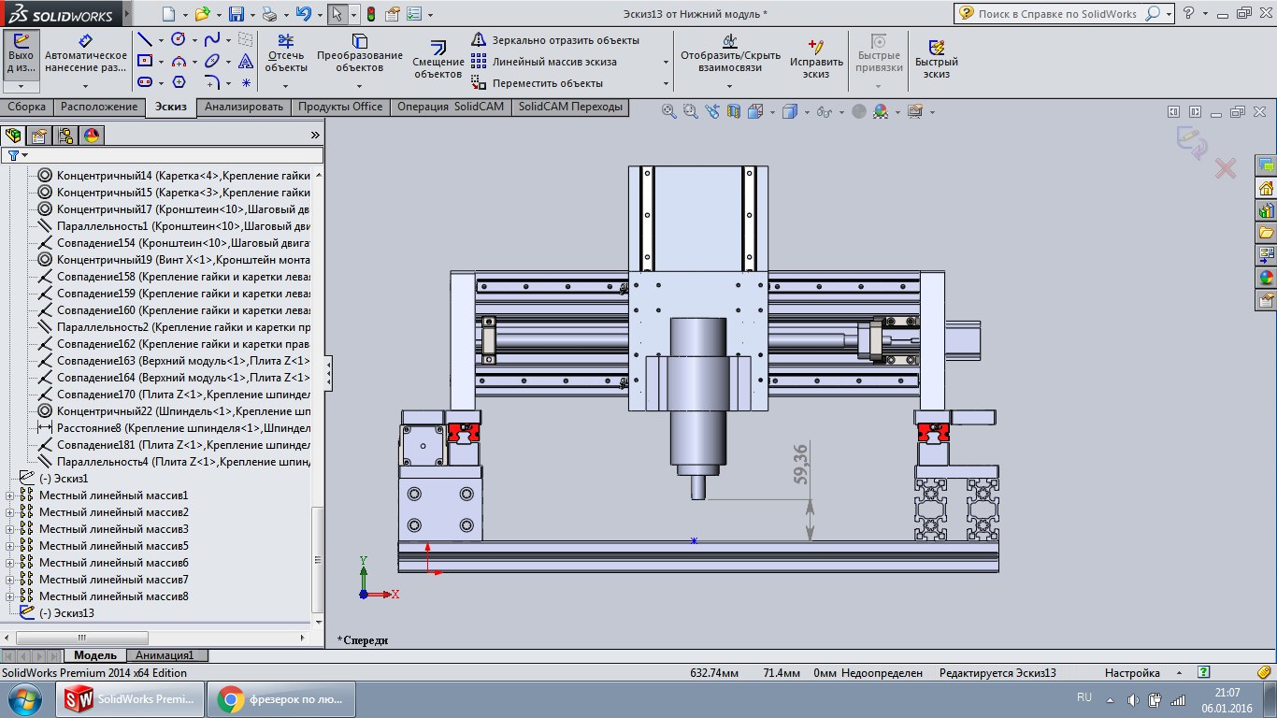
Task: Click the Repair Sketch (Исправить эскиз) icon
Action: [x=815, y=47]
